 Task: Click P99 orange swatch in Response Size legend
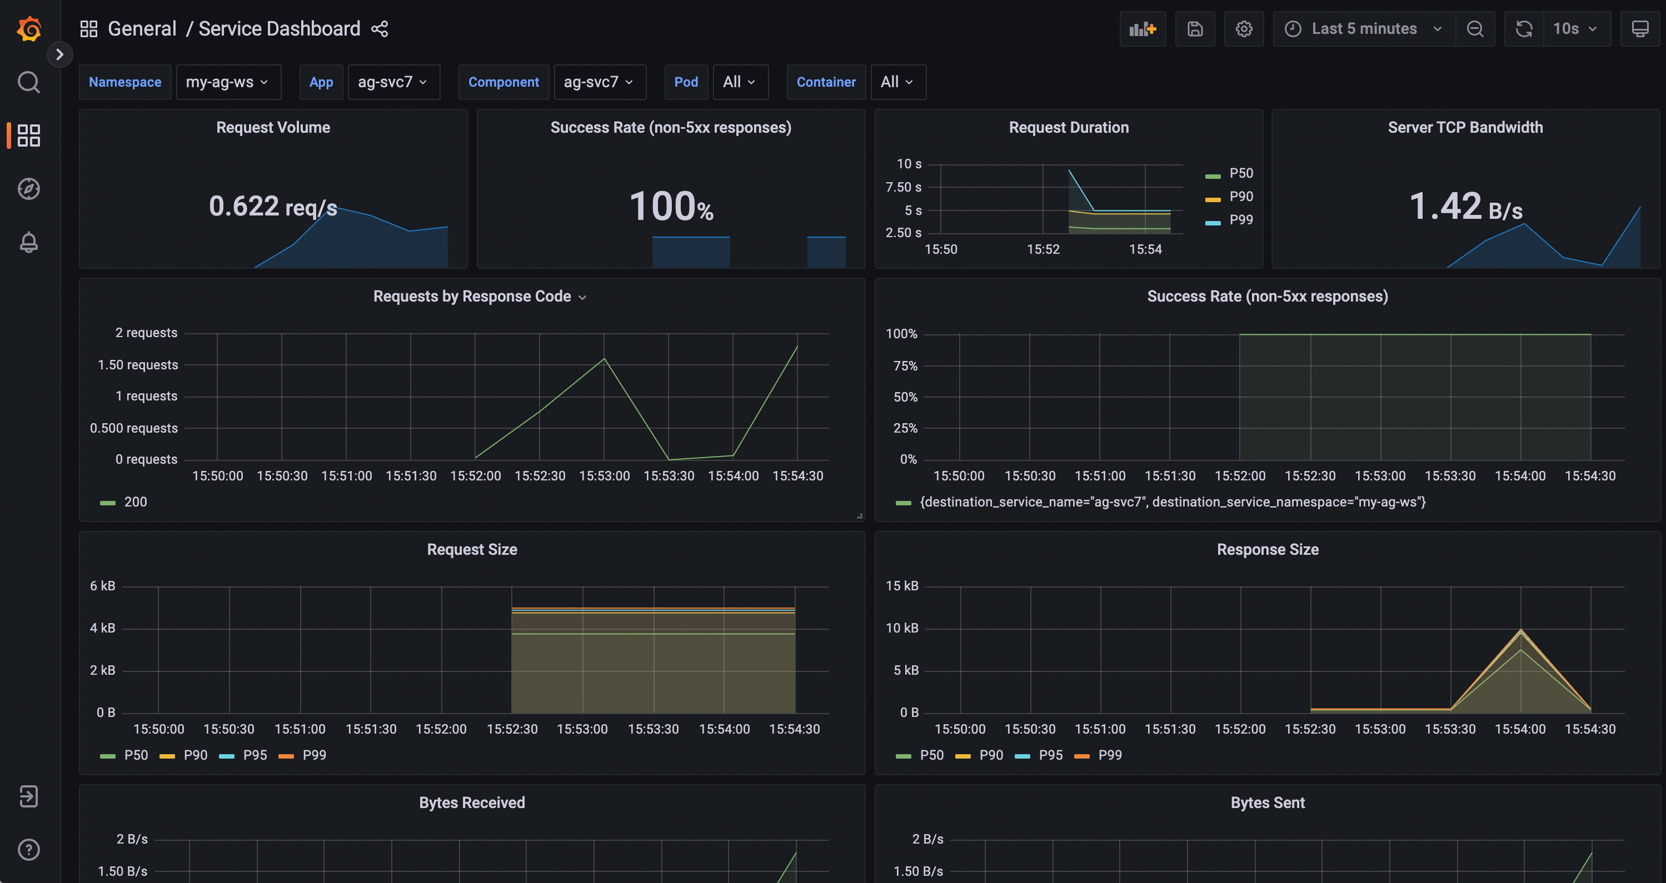click(1082, 756)
